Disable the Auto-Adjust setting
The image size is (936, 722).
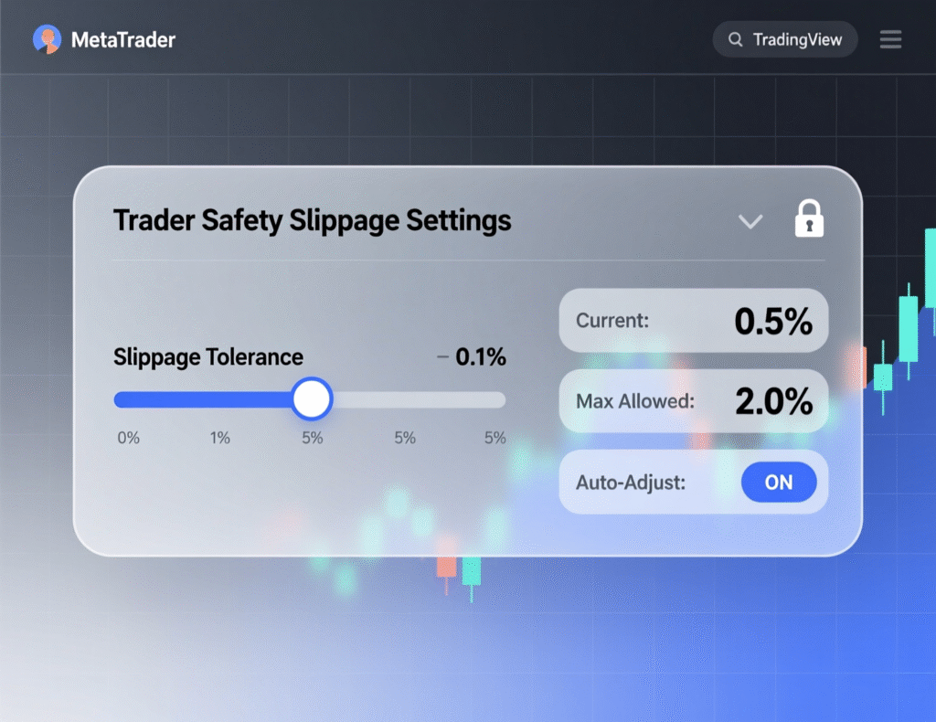pyautogui.click(x=779, y=483)
